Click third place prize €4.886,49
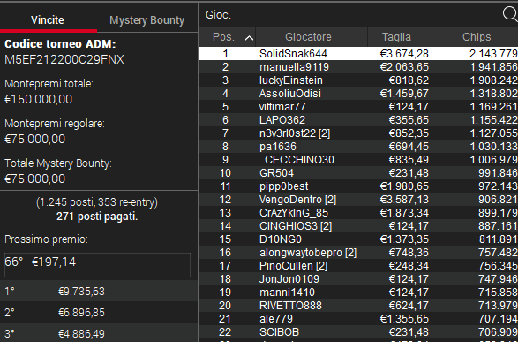This screenshot has height=342, width=518. 81,334
